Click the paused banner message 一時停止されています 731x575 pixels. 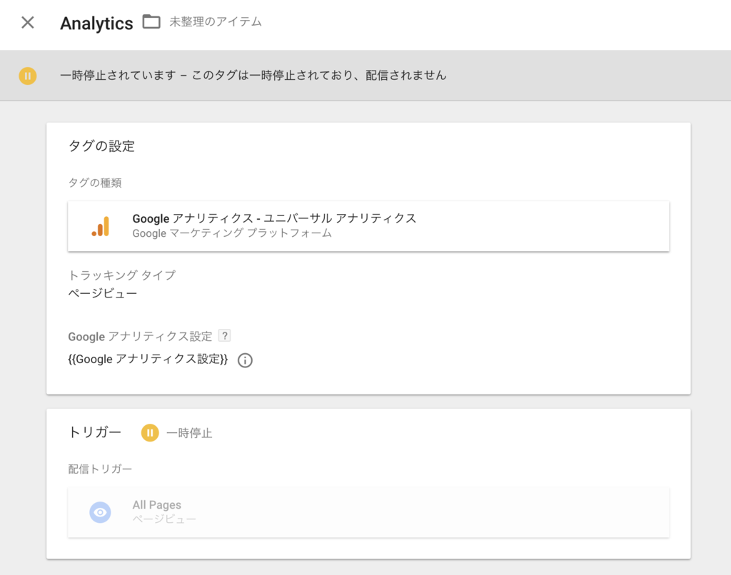[253, 76]
